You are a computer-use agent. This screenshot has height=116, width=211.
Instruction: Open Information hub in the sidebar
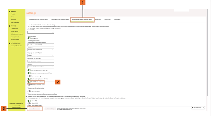coord(15,40)
